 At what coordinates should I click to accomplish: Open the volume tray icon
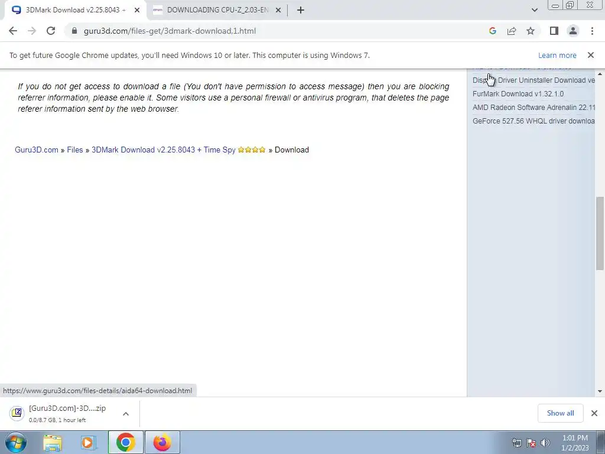pyautogui.click(x=545, y=443)
